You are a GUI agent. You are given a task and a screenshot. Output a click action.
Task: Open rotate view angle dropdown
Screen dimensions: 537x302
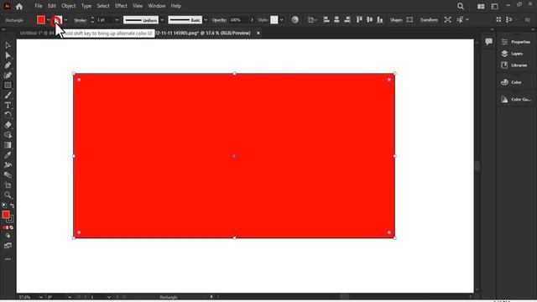click(x=70, y=297)
